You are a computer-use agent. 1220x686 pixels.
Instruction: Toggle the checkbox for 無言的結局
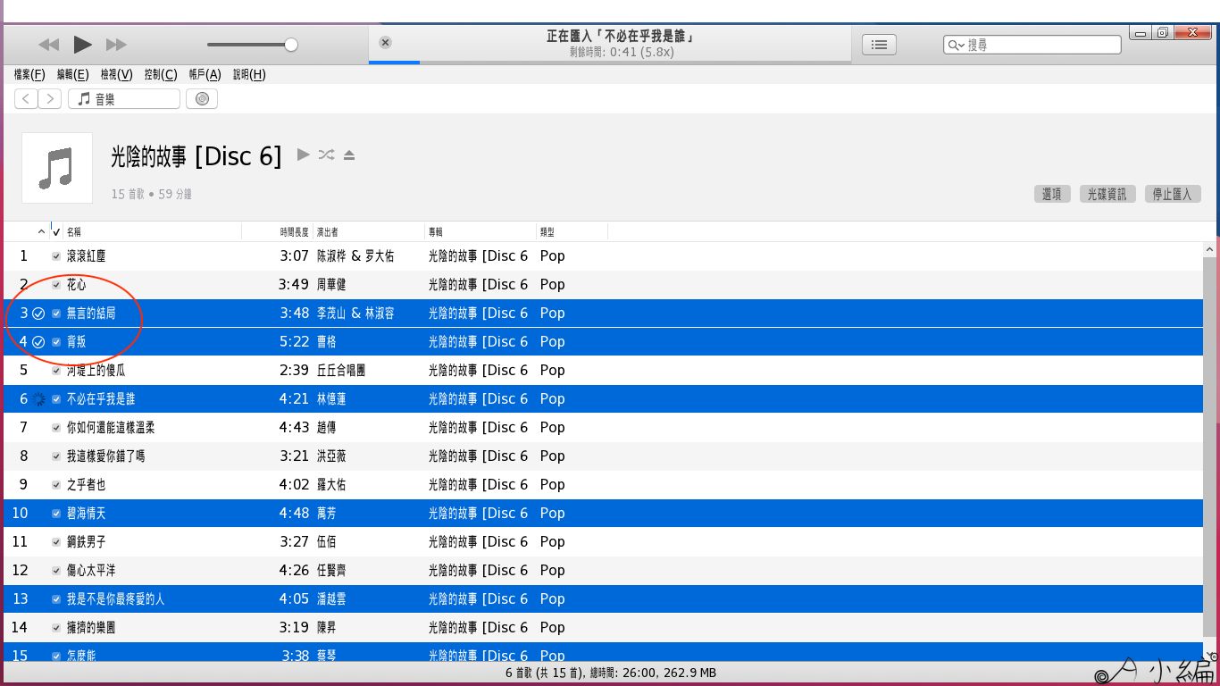point(56,314)
